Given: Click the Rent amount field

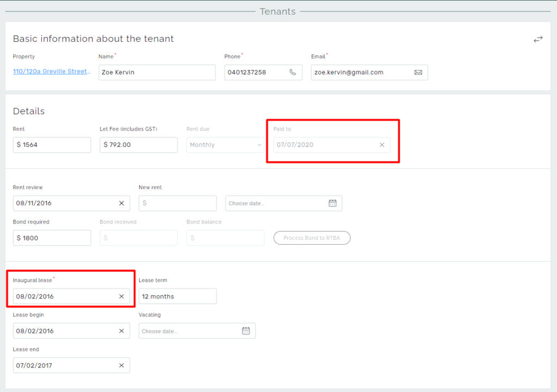Looking at the screenshot, I should [52, 145].
